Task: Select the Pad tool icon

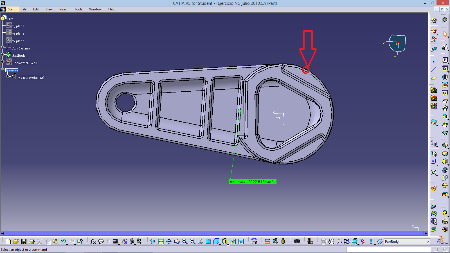Action: point(445,60)
